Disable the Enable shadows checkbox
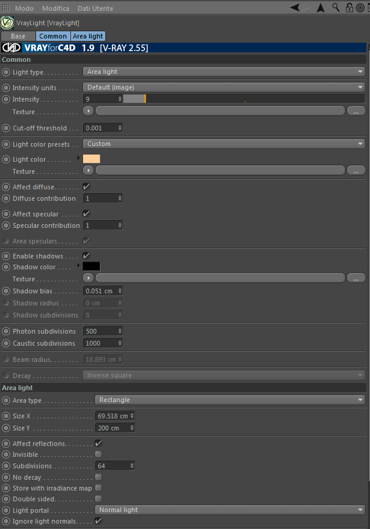 click(87, 255)
